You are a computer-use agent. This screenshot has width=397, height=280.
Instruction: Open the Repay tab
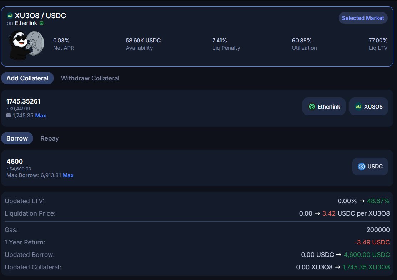(50, 138)
